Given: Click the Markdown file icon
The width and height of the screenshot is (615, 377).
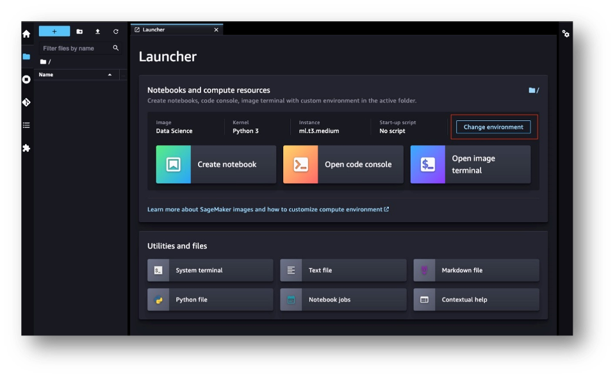Looking at the screenshot, I should [x=424, y=270].
